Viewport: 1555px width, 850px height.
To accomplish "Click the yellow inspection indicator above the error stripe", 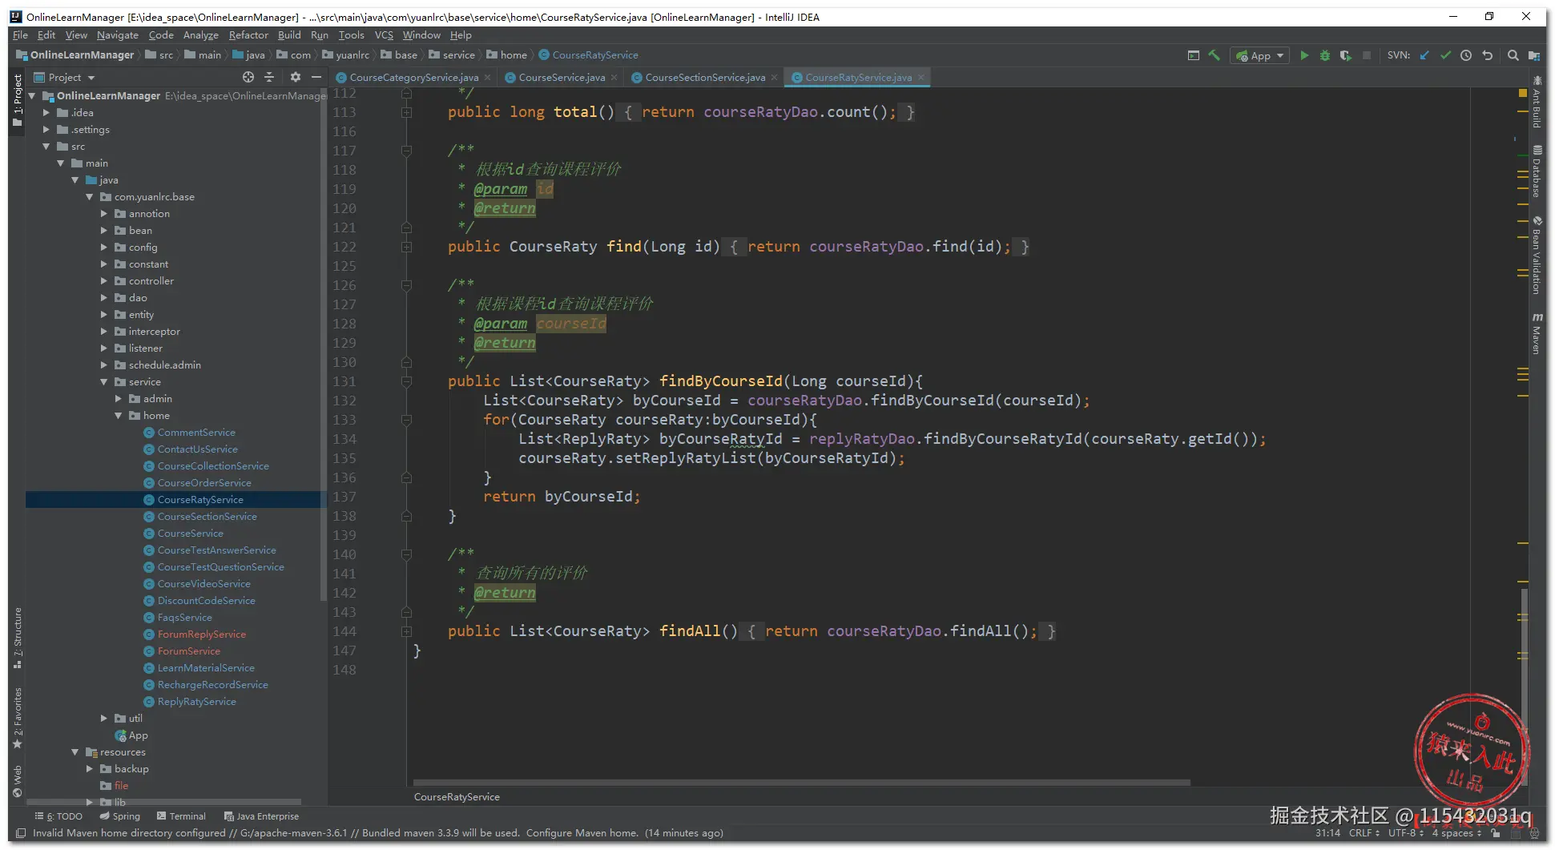I will [1523, 93].
